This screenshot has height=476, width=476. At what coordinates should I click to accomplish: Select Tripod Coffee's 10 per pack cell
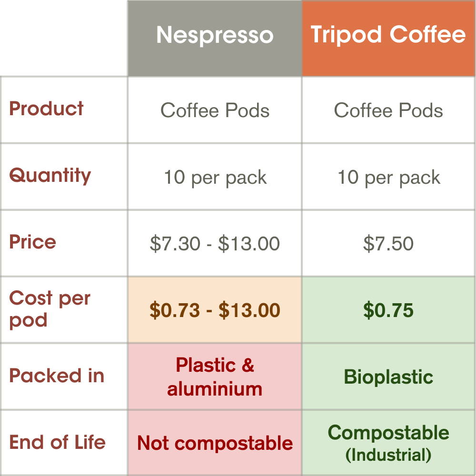388,178
